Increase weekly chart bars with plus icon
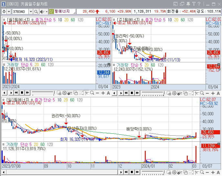 point(213,93)
